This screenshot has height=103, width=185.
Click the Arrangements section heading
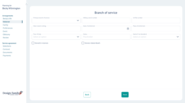pos(8,16)
